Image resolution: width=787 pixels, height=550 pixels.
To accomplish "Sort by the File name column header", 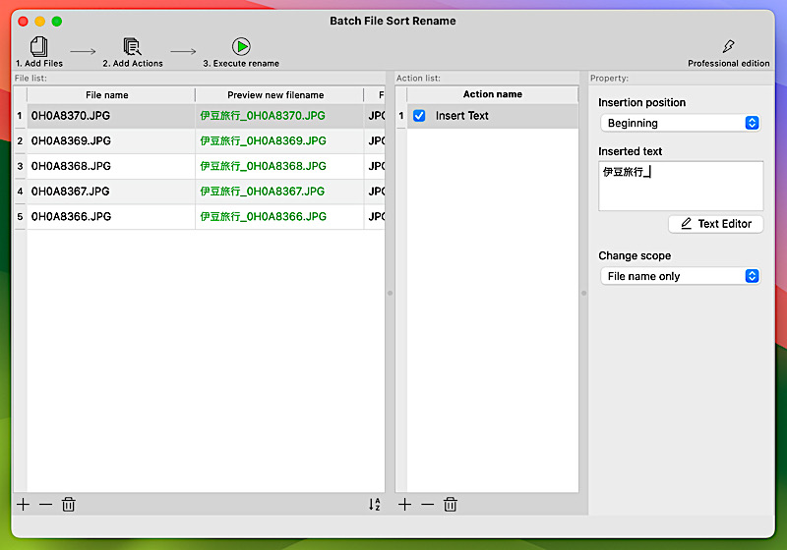I will coord(107,95).
